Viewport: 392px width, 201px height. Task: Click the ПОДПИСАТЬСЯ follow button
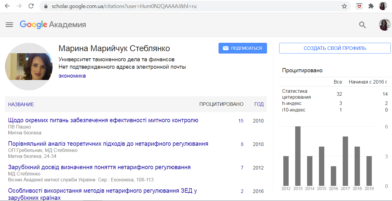click(243, 48)
